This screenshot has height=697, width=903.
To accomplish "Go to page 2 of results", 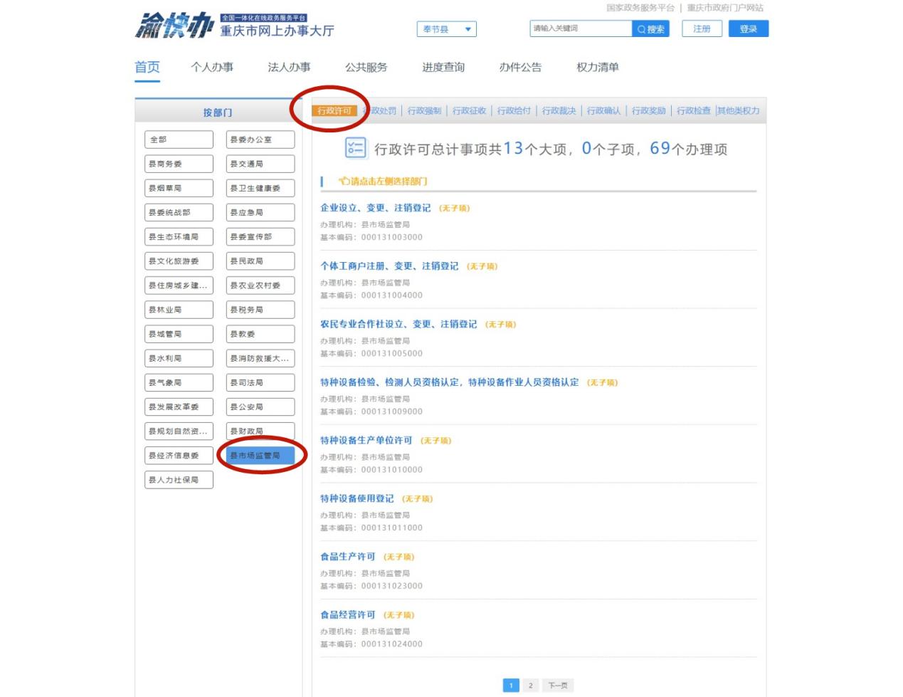I will pos(530,685).
